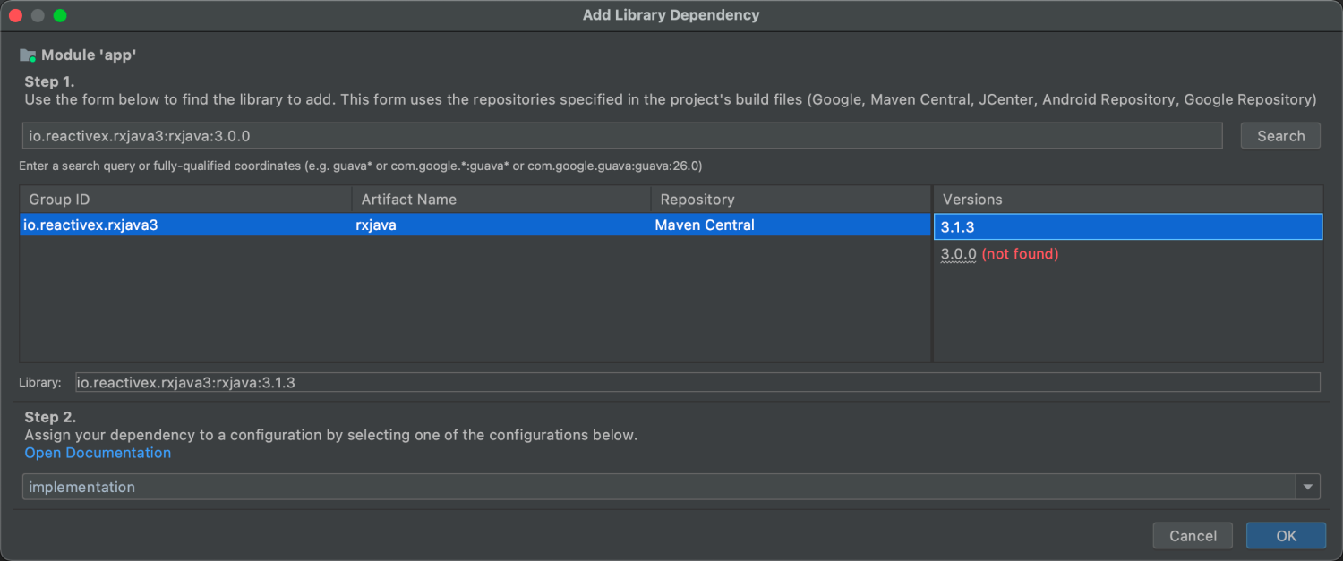
Task: Click the Versions column header
Action: pos(1127,200)
